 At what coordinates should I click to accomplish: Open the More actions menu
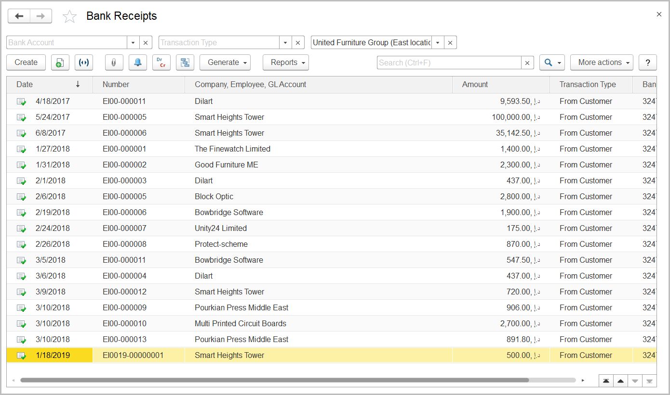602,63
